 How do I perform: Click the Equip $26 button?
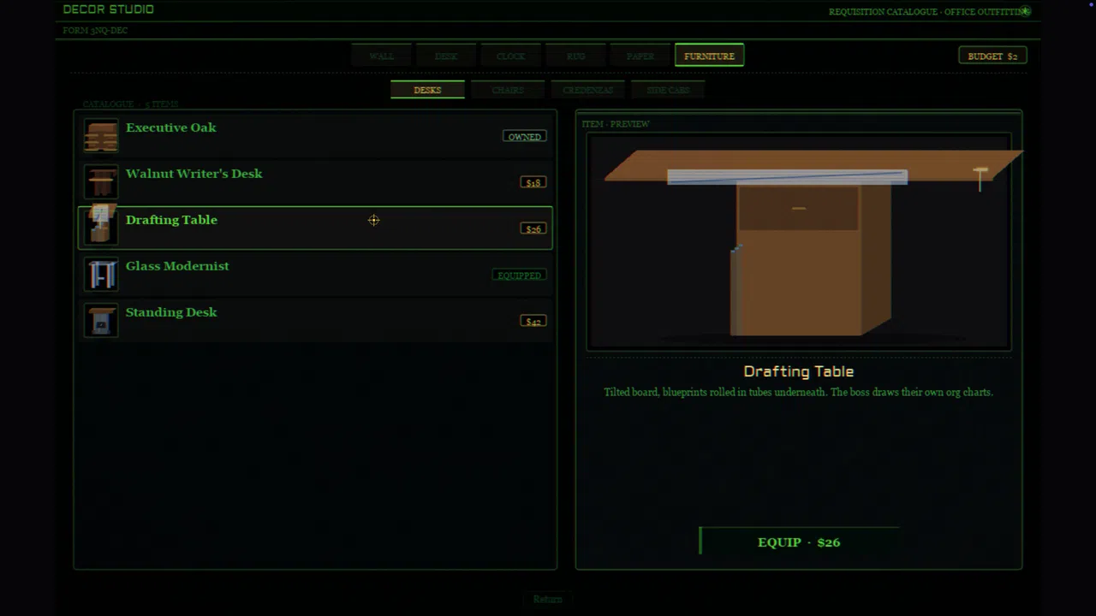coord(799,542)
